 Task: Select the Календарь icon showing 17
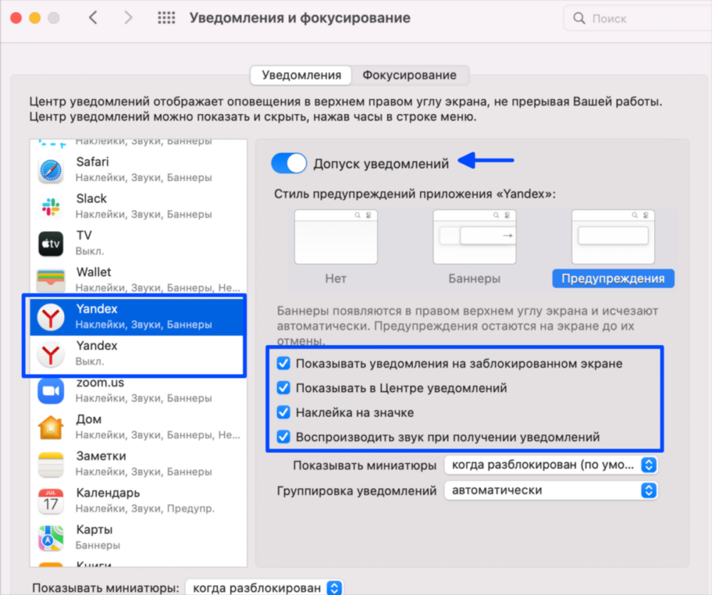pyautogui.click(x=51, y=502)
